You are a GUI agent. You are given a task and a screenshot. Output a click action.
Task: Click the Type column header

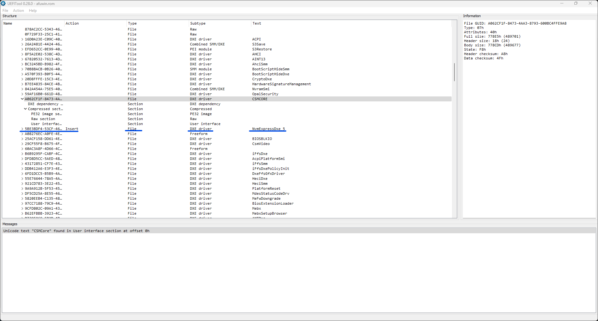(158, 23)
